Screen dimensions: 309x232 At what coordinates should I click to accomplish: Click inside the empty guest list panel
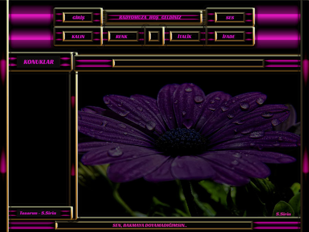click(38, 137)
